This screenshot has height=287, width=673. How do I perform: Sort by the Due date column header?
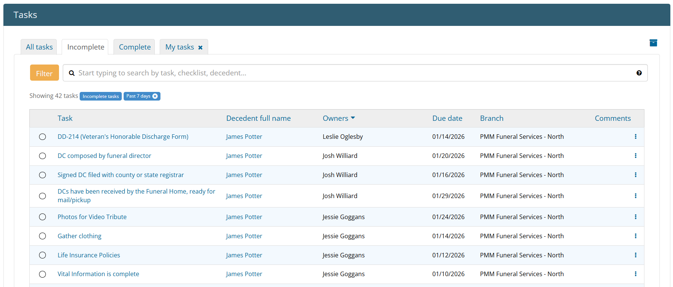[447, 118]
